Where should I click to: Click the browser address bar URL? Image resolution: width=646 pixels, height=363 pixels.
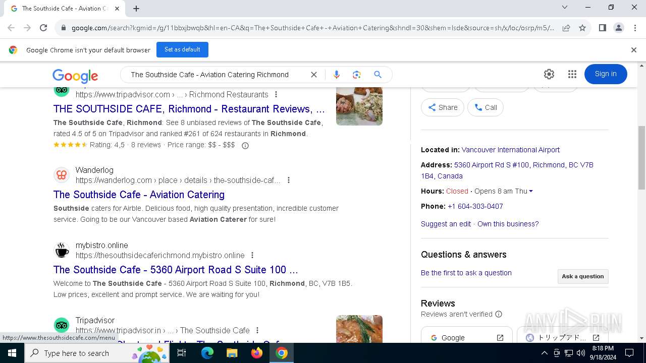point(313,28)
